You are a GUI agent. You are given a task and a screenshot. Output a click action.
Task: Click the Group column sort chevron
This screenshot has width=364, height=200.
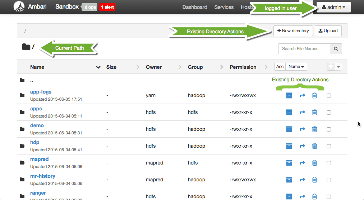click(x=222, y=67)
